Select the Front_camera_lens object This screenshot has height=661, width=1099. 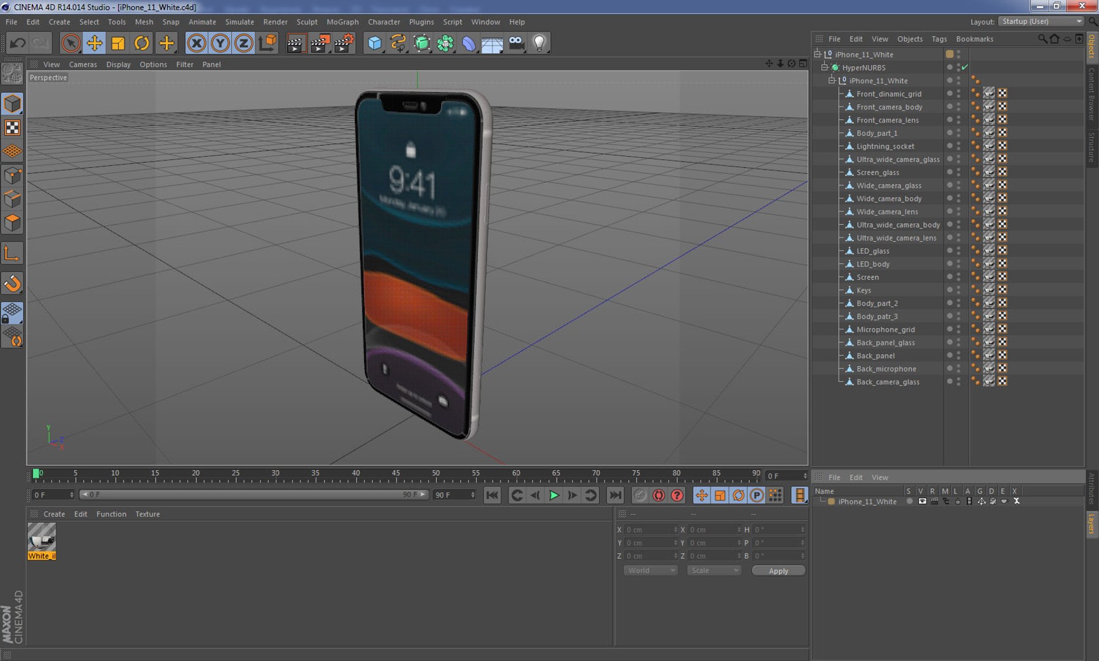(887, 120)
